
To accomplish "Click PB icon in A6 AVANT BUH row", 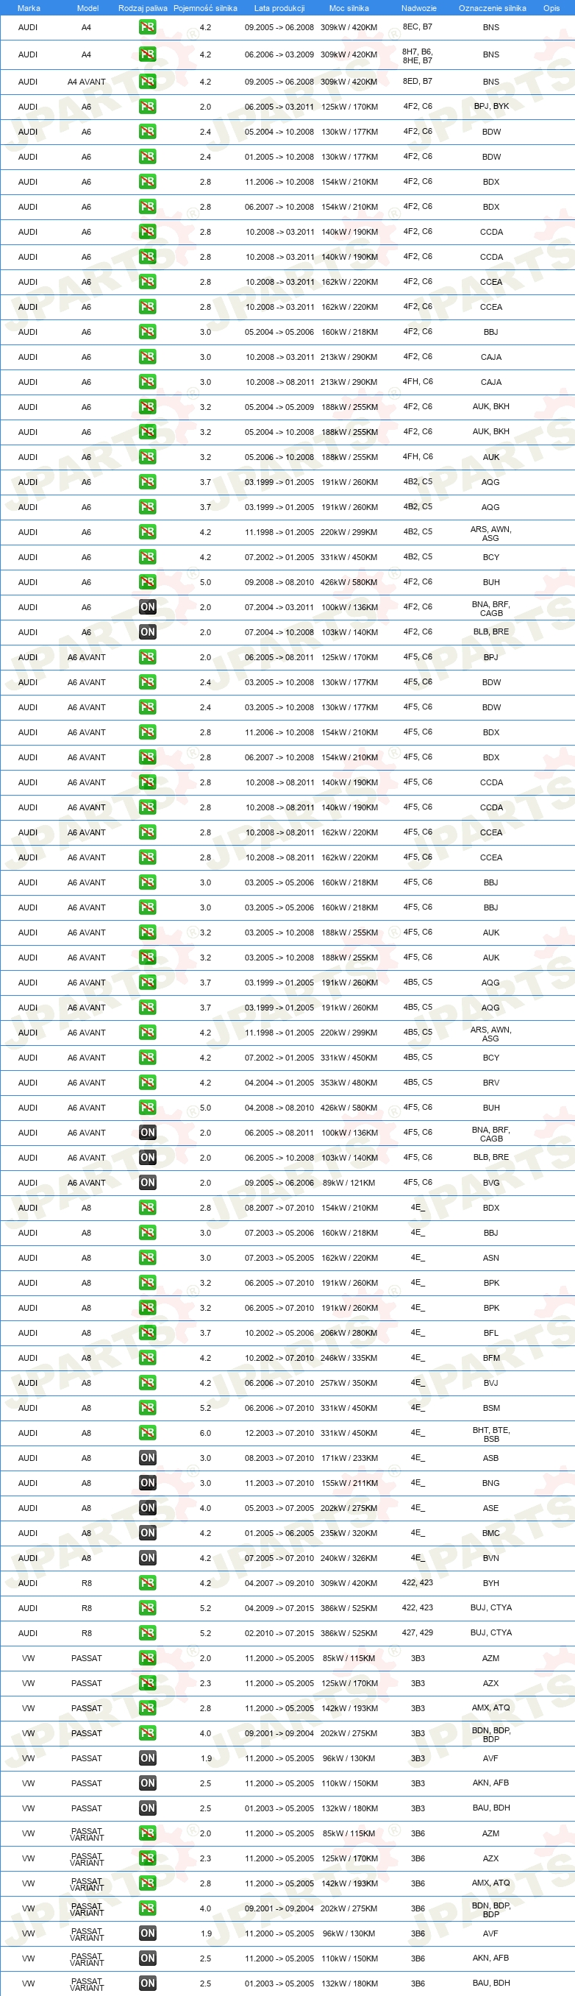I will (147, 1107).
